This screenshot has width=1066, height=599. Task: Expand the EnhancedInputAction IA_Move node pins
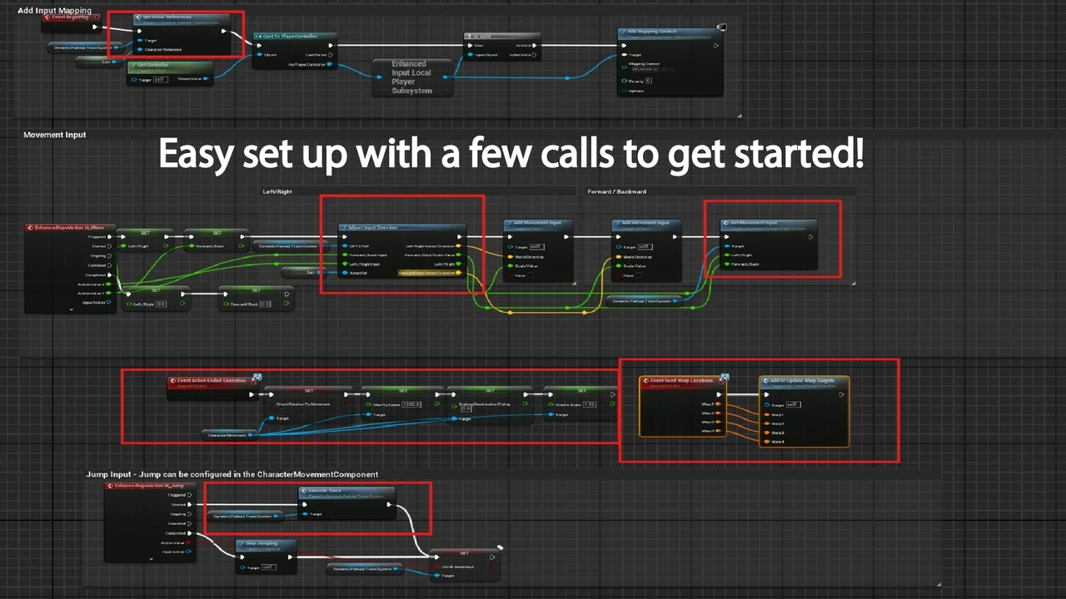point(72,309)
